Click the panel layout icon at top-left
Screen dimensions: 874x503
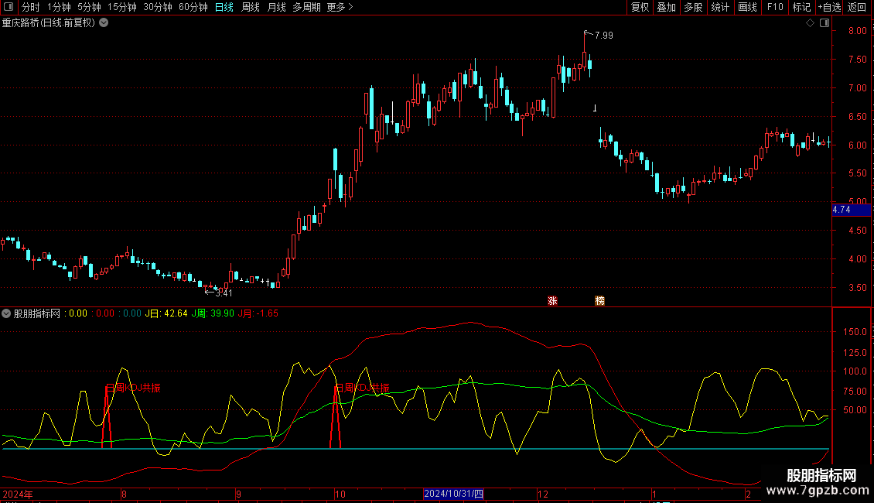9,7
